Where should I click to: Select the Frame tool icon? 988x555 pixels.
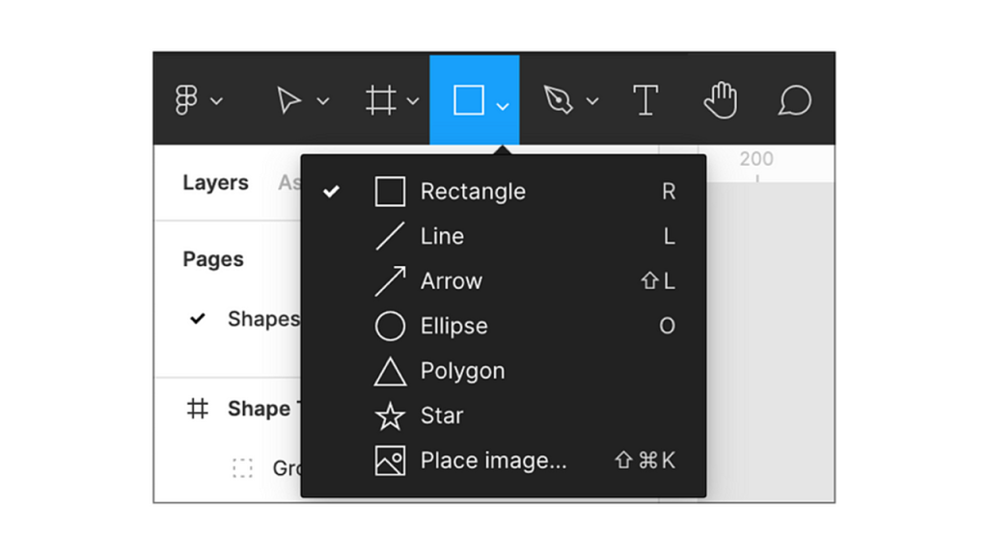[380, 100]
